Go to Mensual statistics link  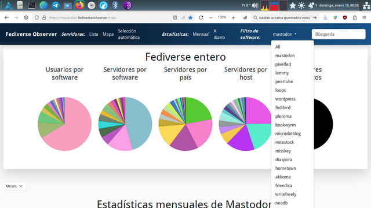(x=201, y=34)
